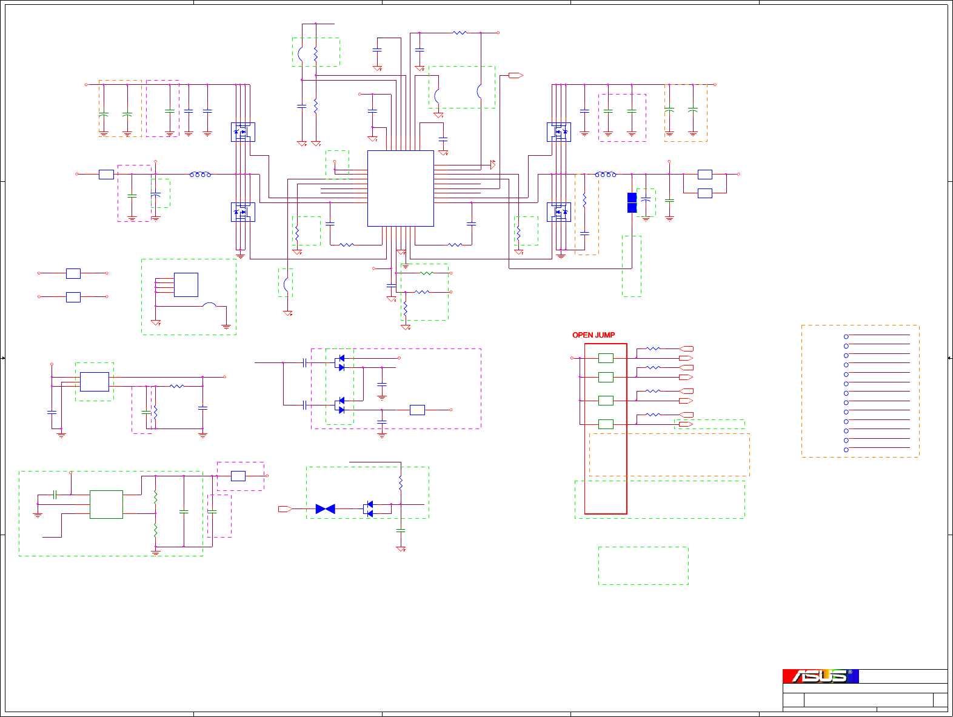The width and height of the screenshot is (953, 717).
Task: Select the blue bowtie bidirectional diode symbol
Action: click(326, 509)
